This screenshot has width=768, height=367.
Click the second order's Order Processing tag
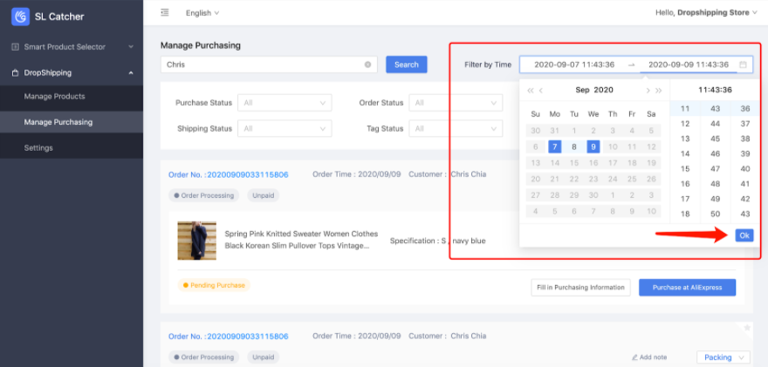point(203,357)
